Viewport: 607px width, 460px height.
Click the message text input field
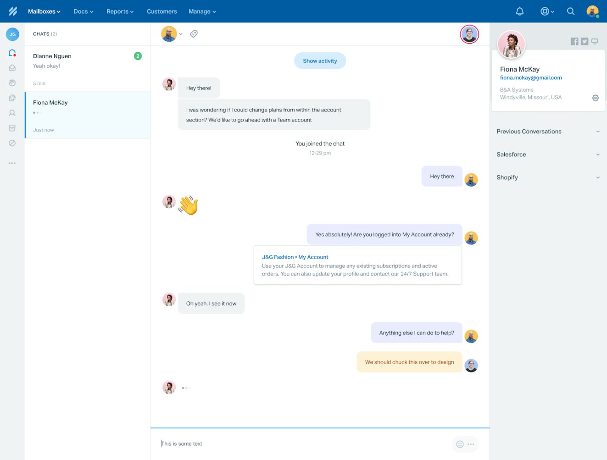pos(303,444)
